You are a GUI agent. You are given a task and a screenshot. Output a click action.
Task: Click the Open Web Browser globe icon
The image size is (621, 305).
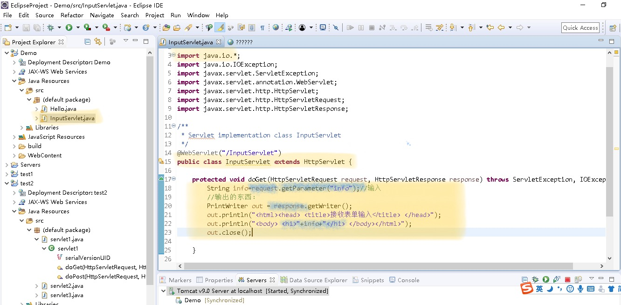pyautogui.click(x=276, y=27)
